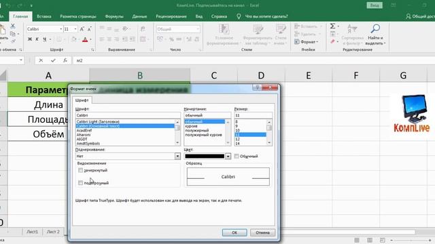The image size is (435, 244).
Task: Click the formula bar cancel X icon
Action: 41,60
